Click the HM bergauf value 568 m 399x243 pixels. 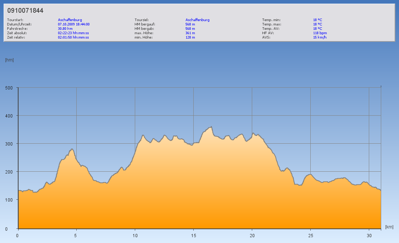190,24
